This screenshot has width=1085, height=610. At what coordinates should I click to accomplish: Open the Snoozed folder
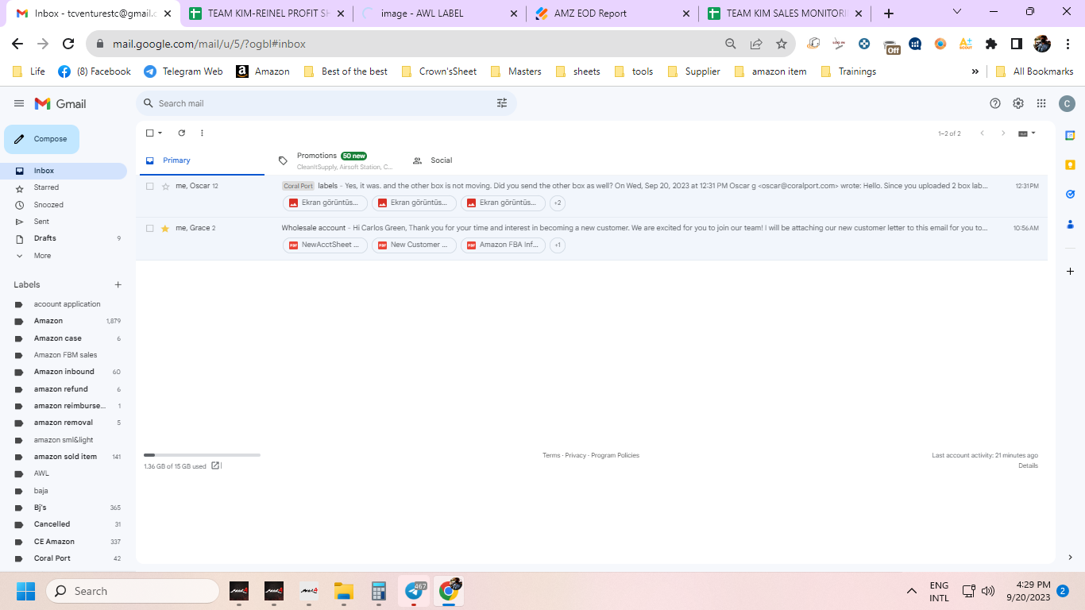coord(64,205)
